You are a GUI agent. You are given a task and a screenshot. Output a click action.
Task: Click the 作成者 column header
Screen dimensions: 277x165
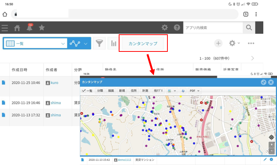[51, 70]
